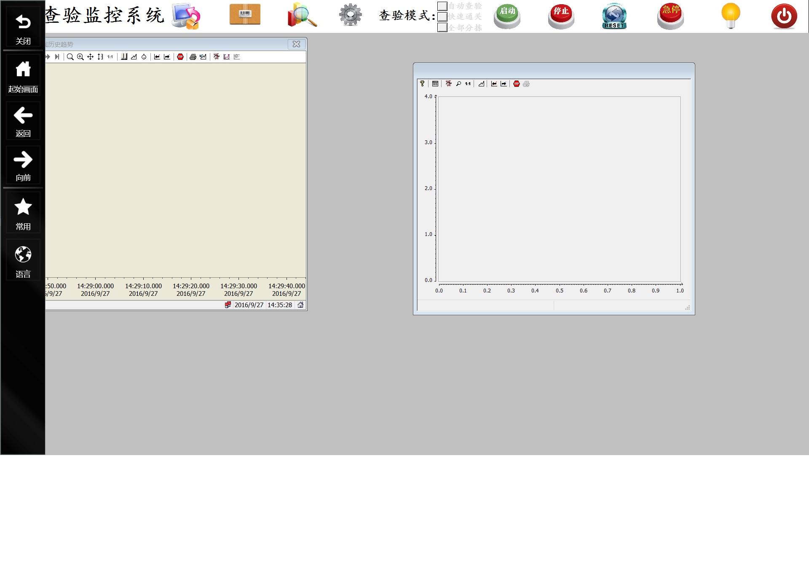
Task: Click the red stop icon in trend toolbar
Action: (x=180, y=57)
